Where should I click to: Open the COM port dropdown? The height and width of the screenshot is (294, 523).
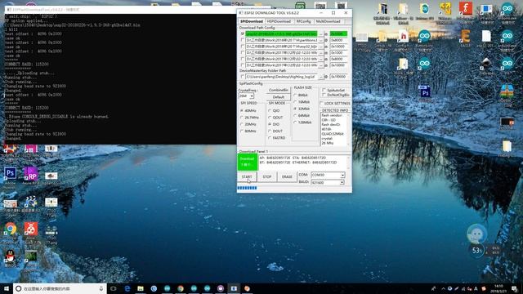click(x=342, y=175)
